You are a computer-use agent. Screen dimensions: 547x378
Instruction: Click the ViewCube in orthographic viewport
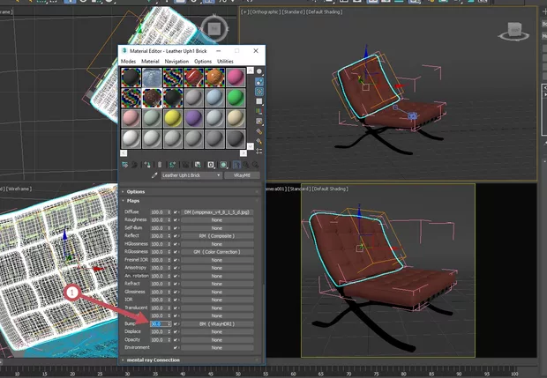[512, 33]
